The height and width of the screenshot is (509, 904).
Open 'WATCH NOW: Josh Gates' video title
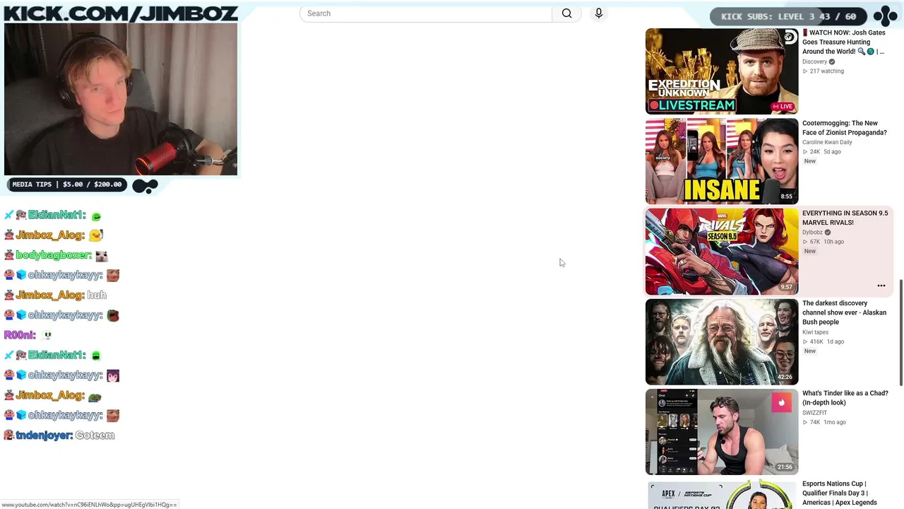[844, 42]
